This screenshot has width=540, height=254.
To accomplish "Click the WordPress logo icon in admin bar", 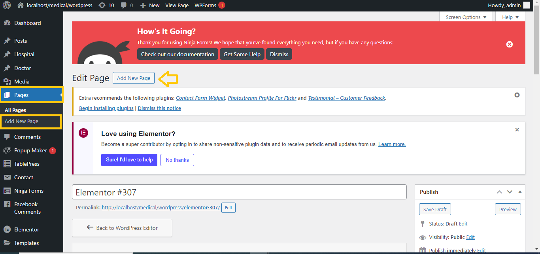I will (7, 6).
